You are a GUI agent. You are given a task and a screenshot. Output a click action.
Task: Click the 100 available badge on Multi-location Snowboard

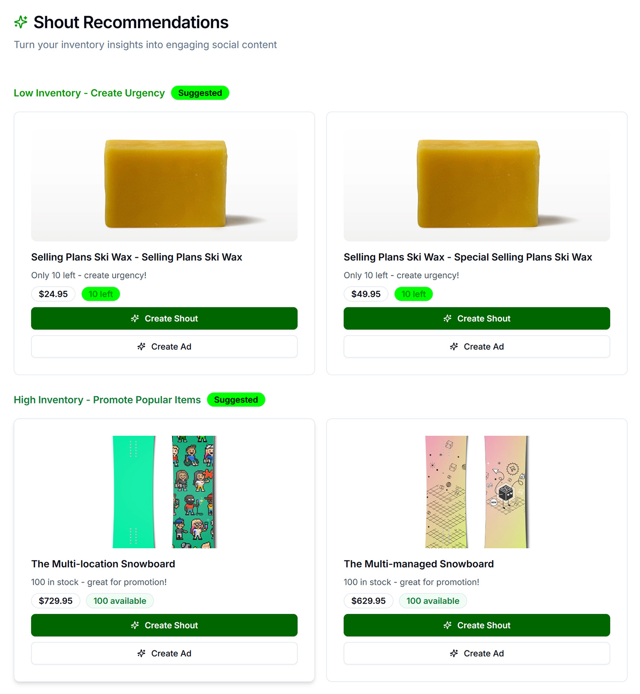point(120,601)
